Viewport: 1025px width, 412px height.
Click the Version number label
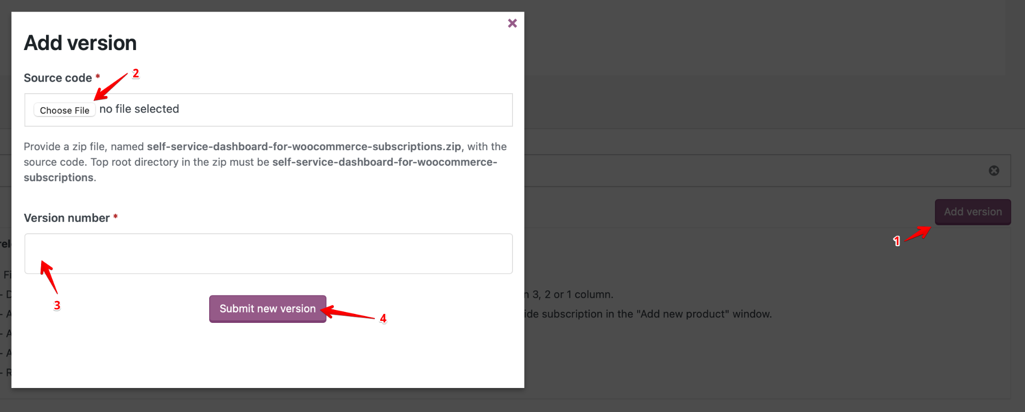67,218
